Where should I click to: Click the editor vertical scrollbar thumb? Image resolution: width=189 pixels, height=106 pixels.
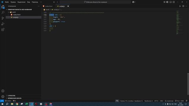188,84
